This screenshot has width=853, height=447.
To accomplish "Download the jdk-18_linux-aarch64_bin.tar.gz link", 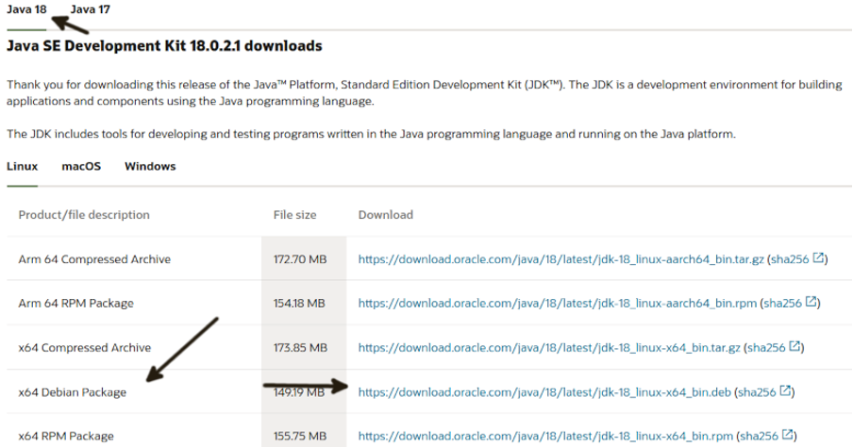I will (x=560, y=259).
